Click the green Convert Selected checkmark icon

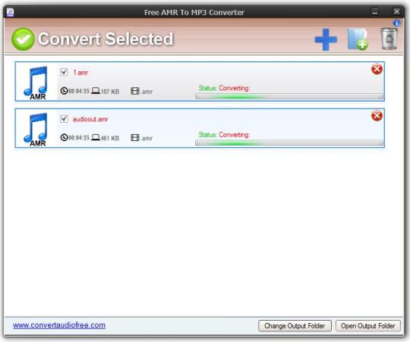click(x=23, y=39)
